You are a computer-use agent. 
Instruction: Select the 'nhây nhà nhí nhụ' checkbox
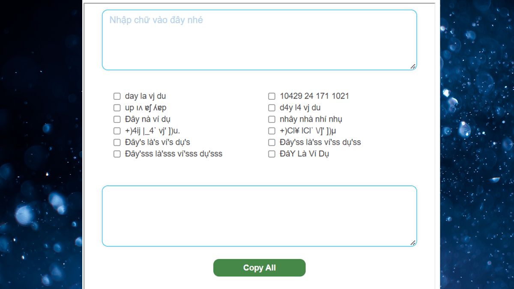tap(272, 119)
